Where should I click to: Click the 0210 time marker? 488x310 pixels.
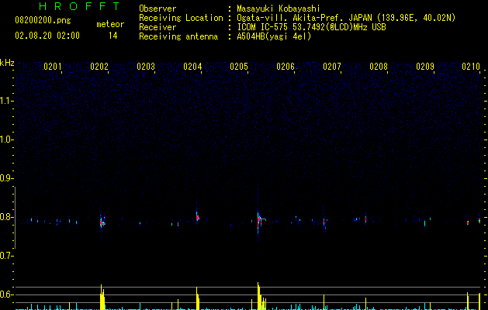pos(471,67)
